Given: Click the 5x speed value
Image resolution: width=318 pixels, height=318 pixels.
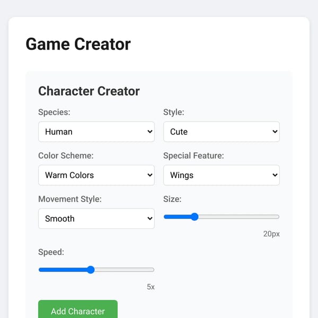Looking at the screenshot, I should pyautogui.click(x=151, y=287).
